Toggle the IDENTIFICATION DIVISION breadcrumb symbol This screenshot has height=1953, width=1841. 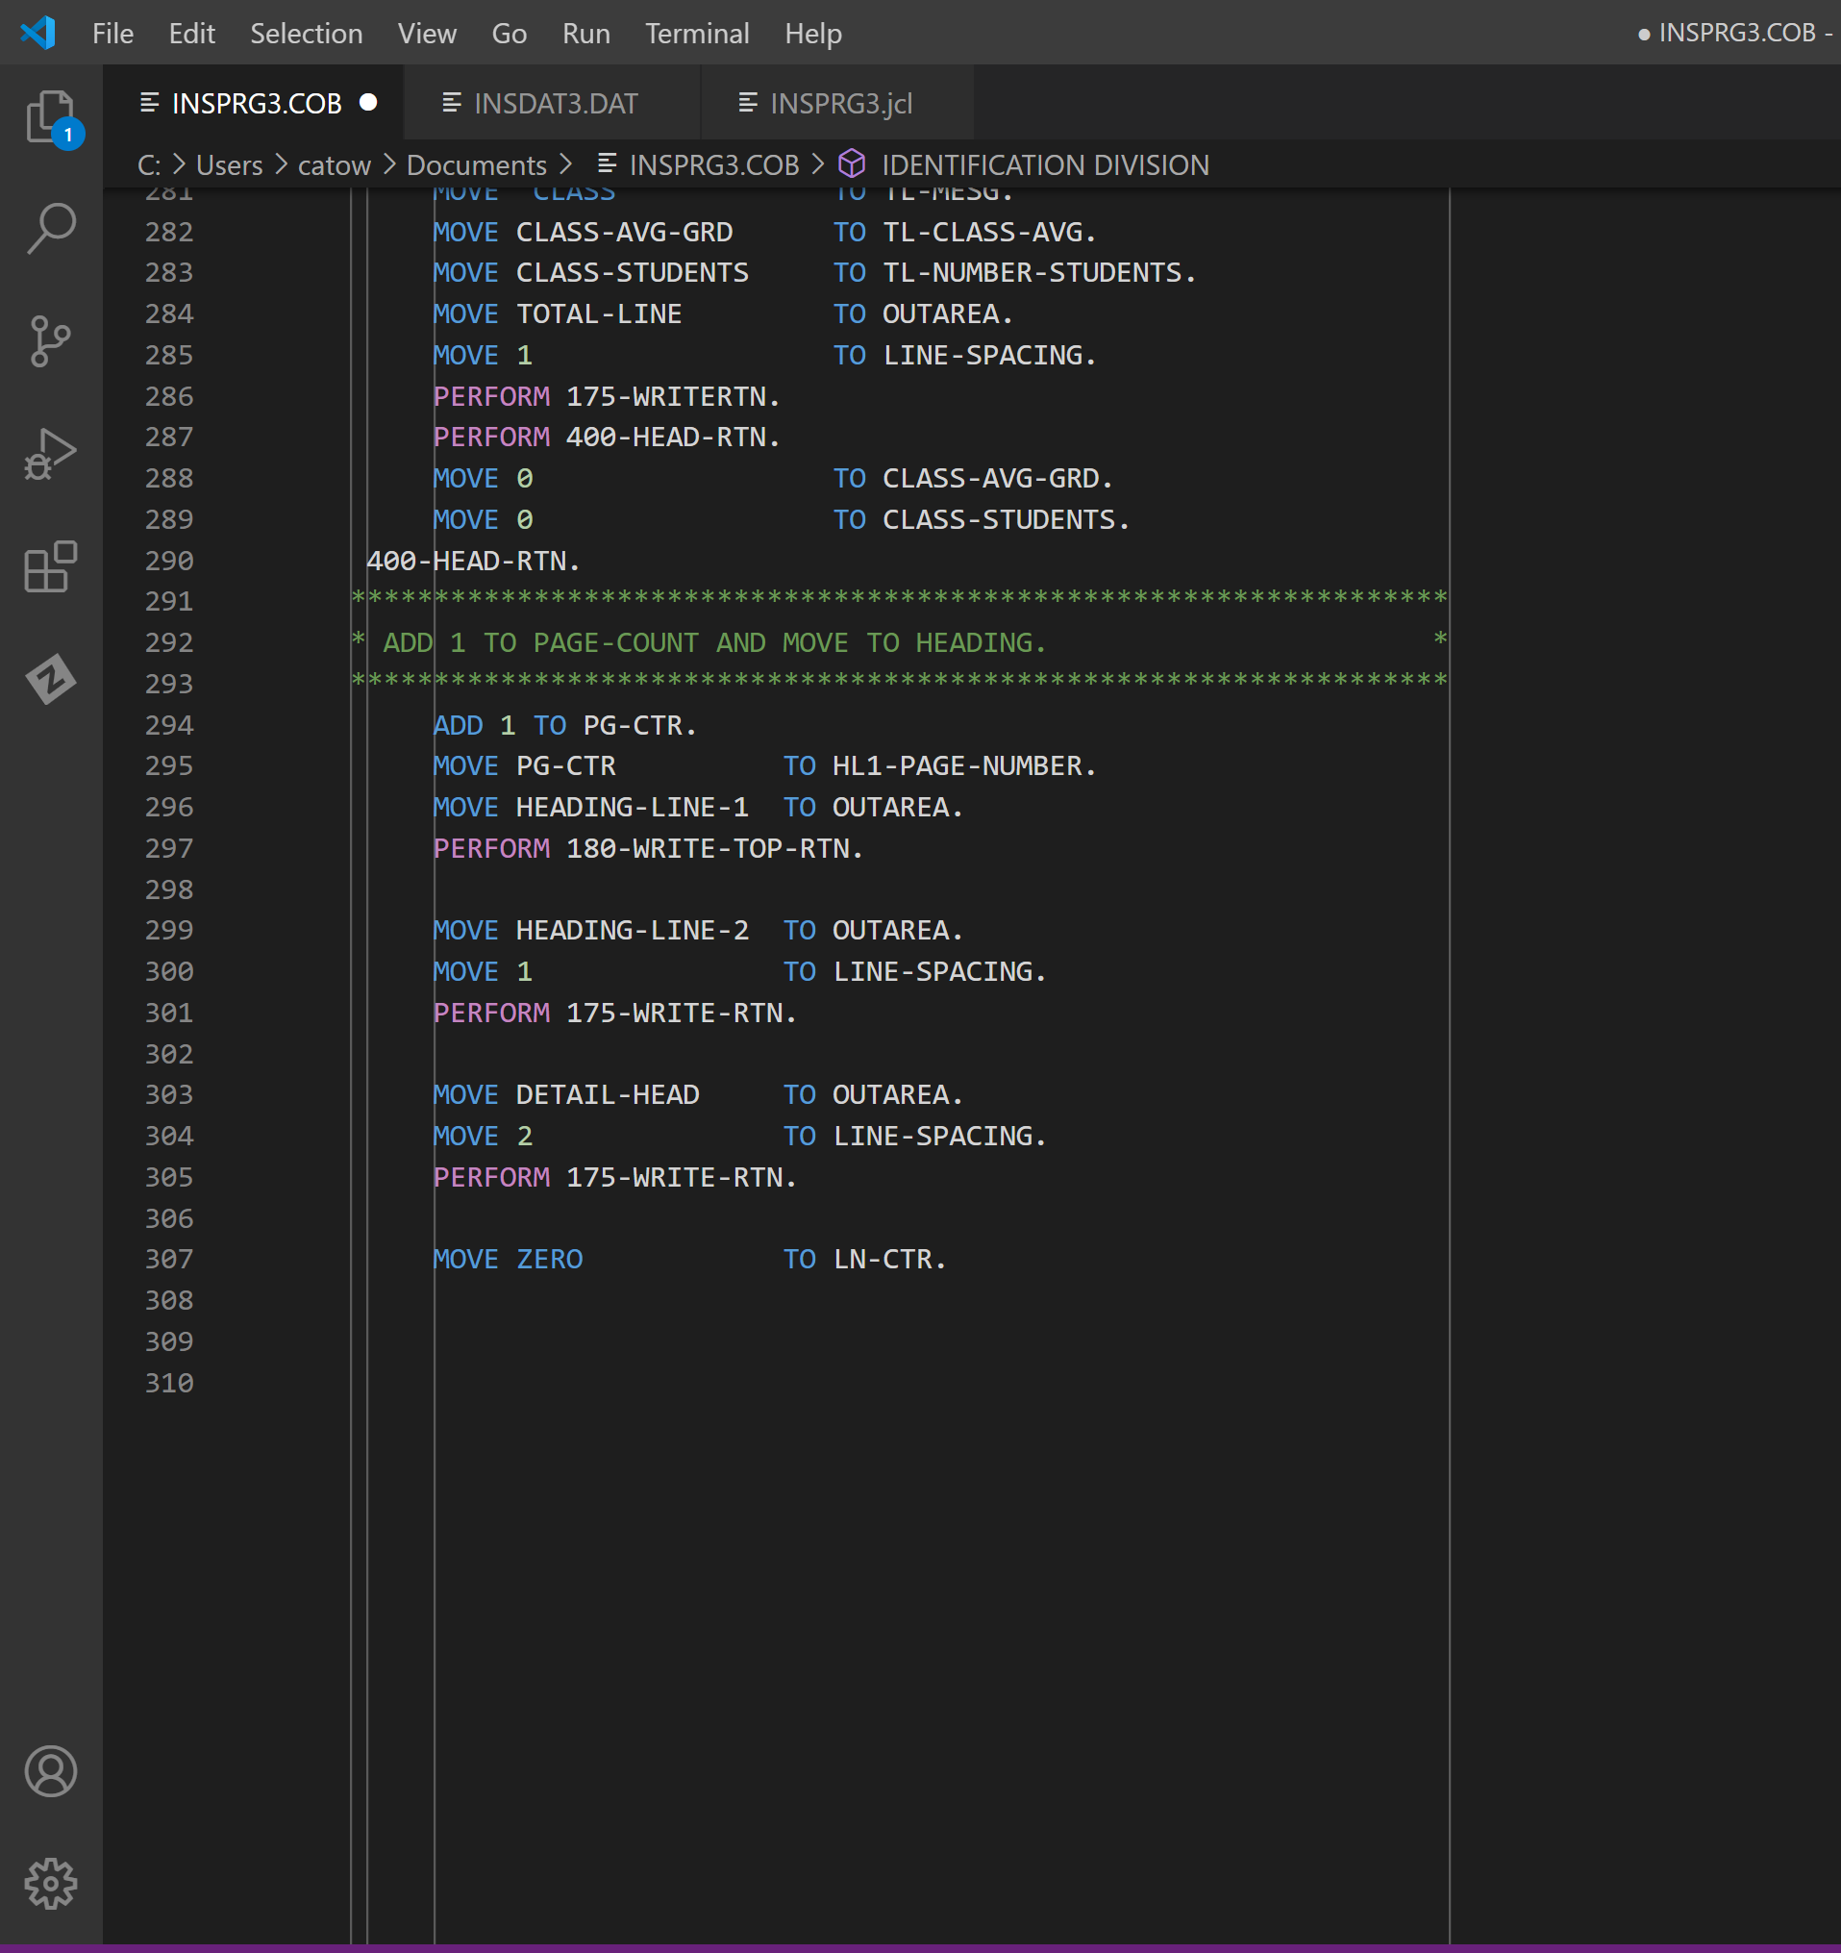pos(1044,164)
